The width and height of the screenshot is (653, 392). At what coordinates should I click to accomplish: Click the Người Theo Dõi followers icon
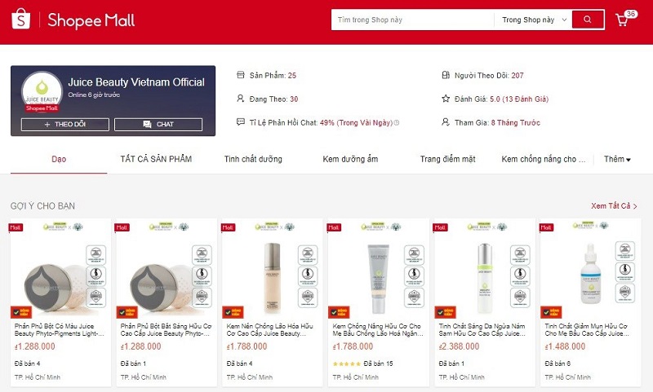(x=446, y=75)
